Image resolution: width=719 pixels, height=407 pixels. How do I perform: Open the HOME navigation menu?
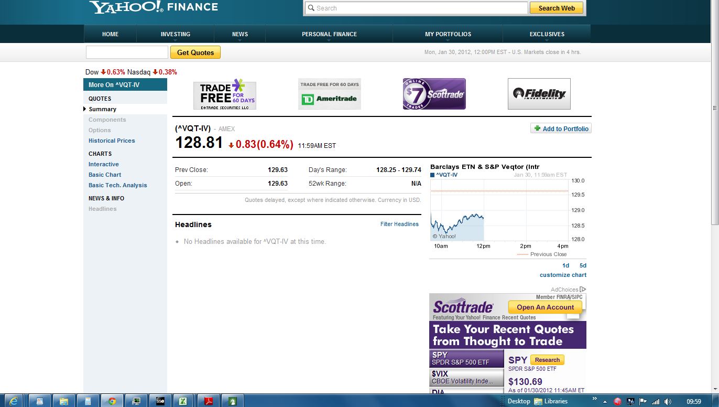point(110,34)
